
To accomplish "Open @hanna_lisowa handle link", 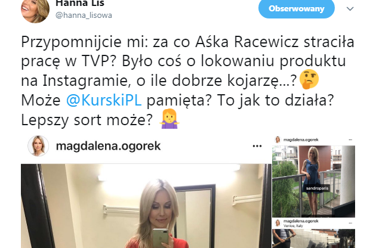I will click(x=84, y=15).
